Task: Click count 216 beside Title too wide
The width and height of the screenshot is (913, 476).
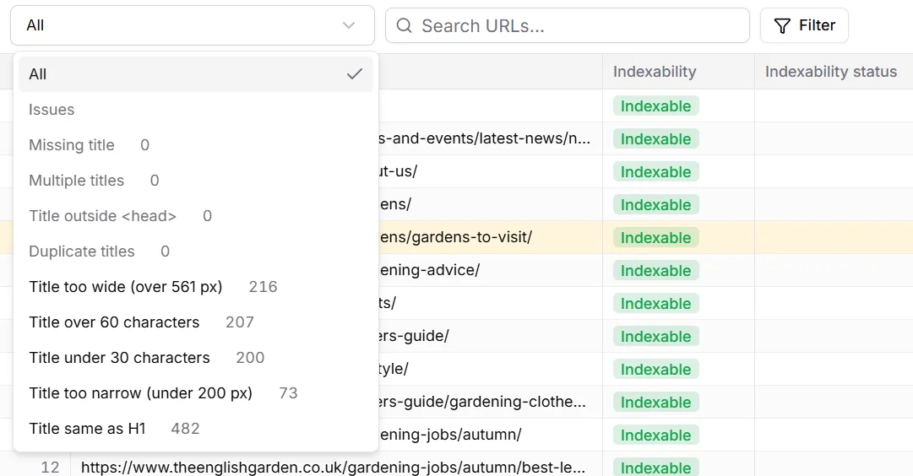Action: coord(264,287)
